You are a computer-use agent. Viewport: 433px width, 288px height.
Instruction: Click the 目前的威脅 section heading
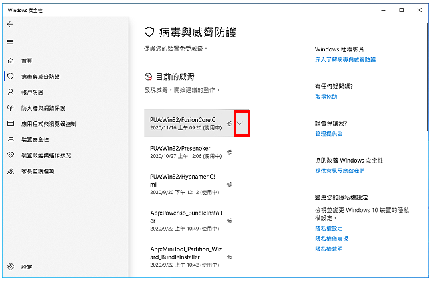tap(175, 77)
